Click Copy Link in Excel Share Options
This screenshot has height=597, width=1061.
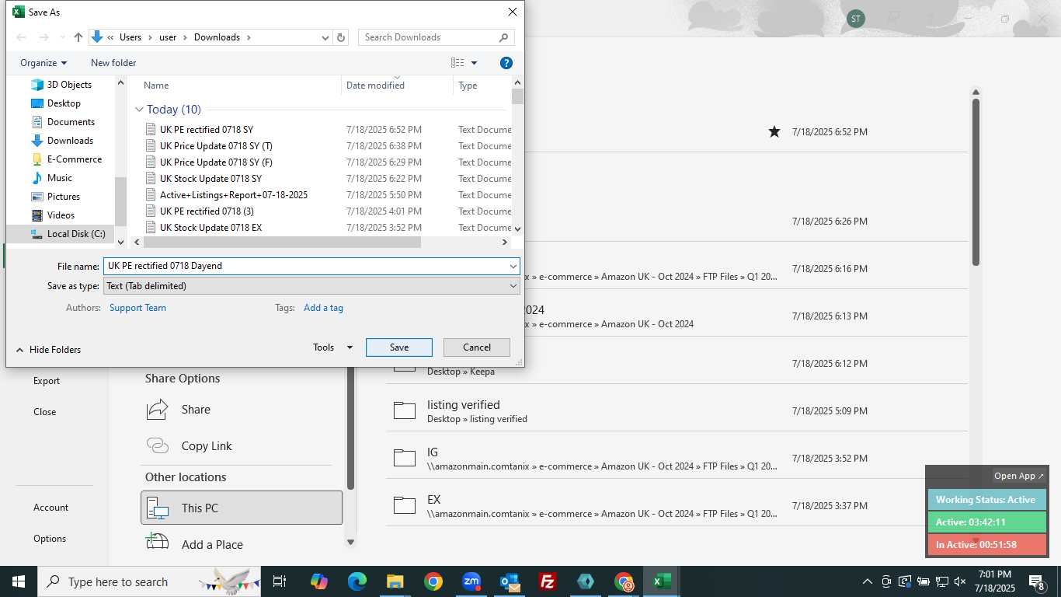[x=207, y=446]
